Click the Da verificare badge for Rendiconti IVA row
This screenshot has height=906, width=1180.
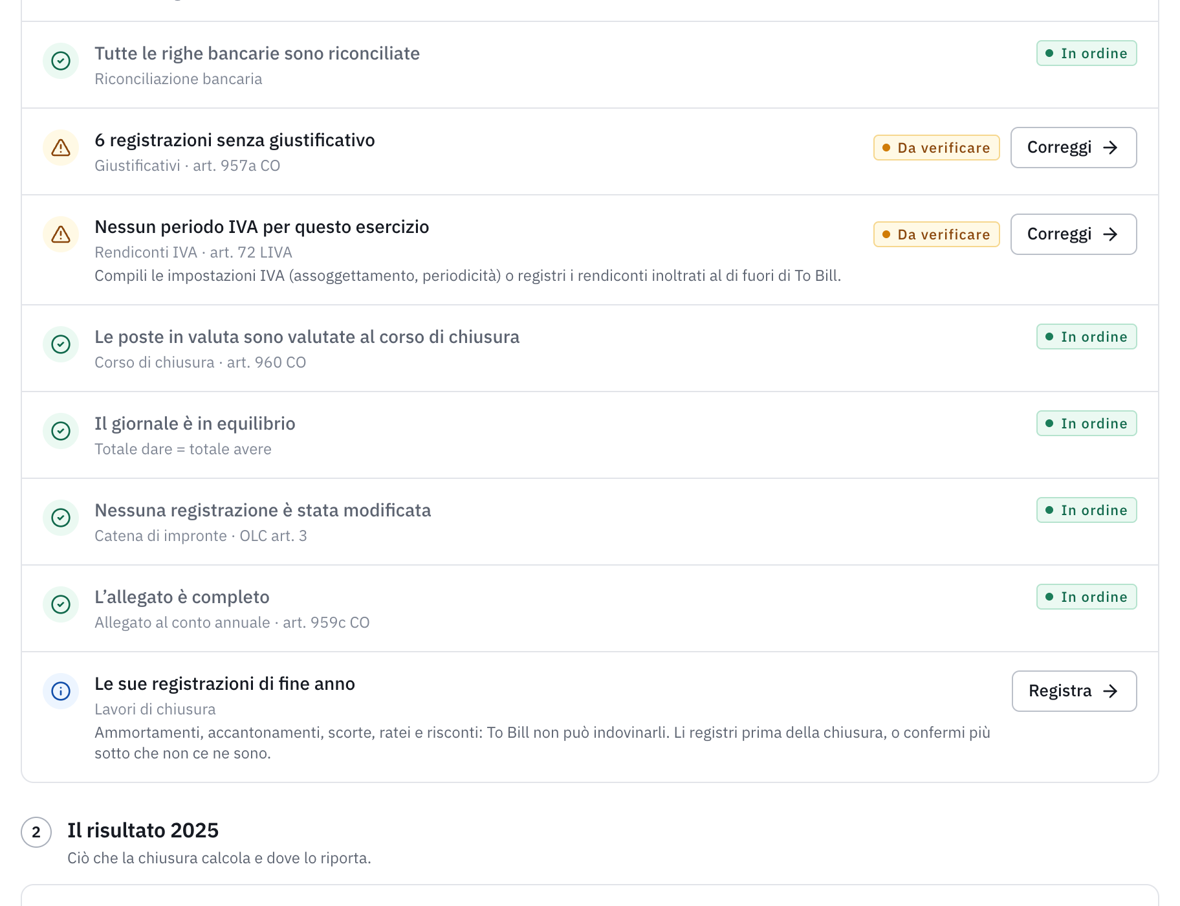point(936,234)
